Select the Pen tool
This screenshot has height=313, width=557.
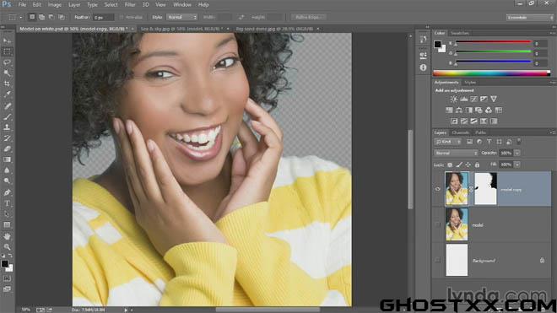point(7,192)
